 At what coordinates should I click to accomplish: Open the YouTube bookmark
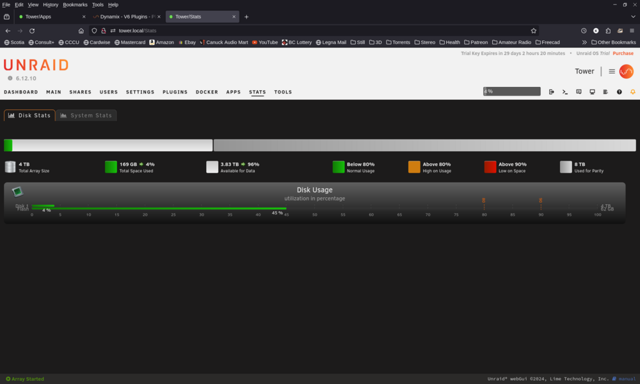[264, 42]
